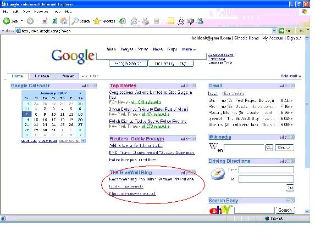Switch to the Reader tab
Screen dimensions: 315x227
tap(68, 76)
